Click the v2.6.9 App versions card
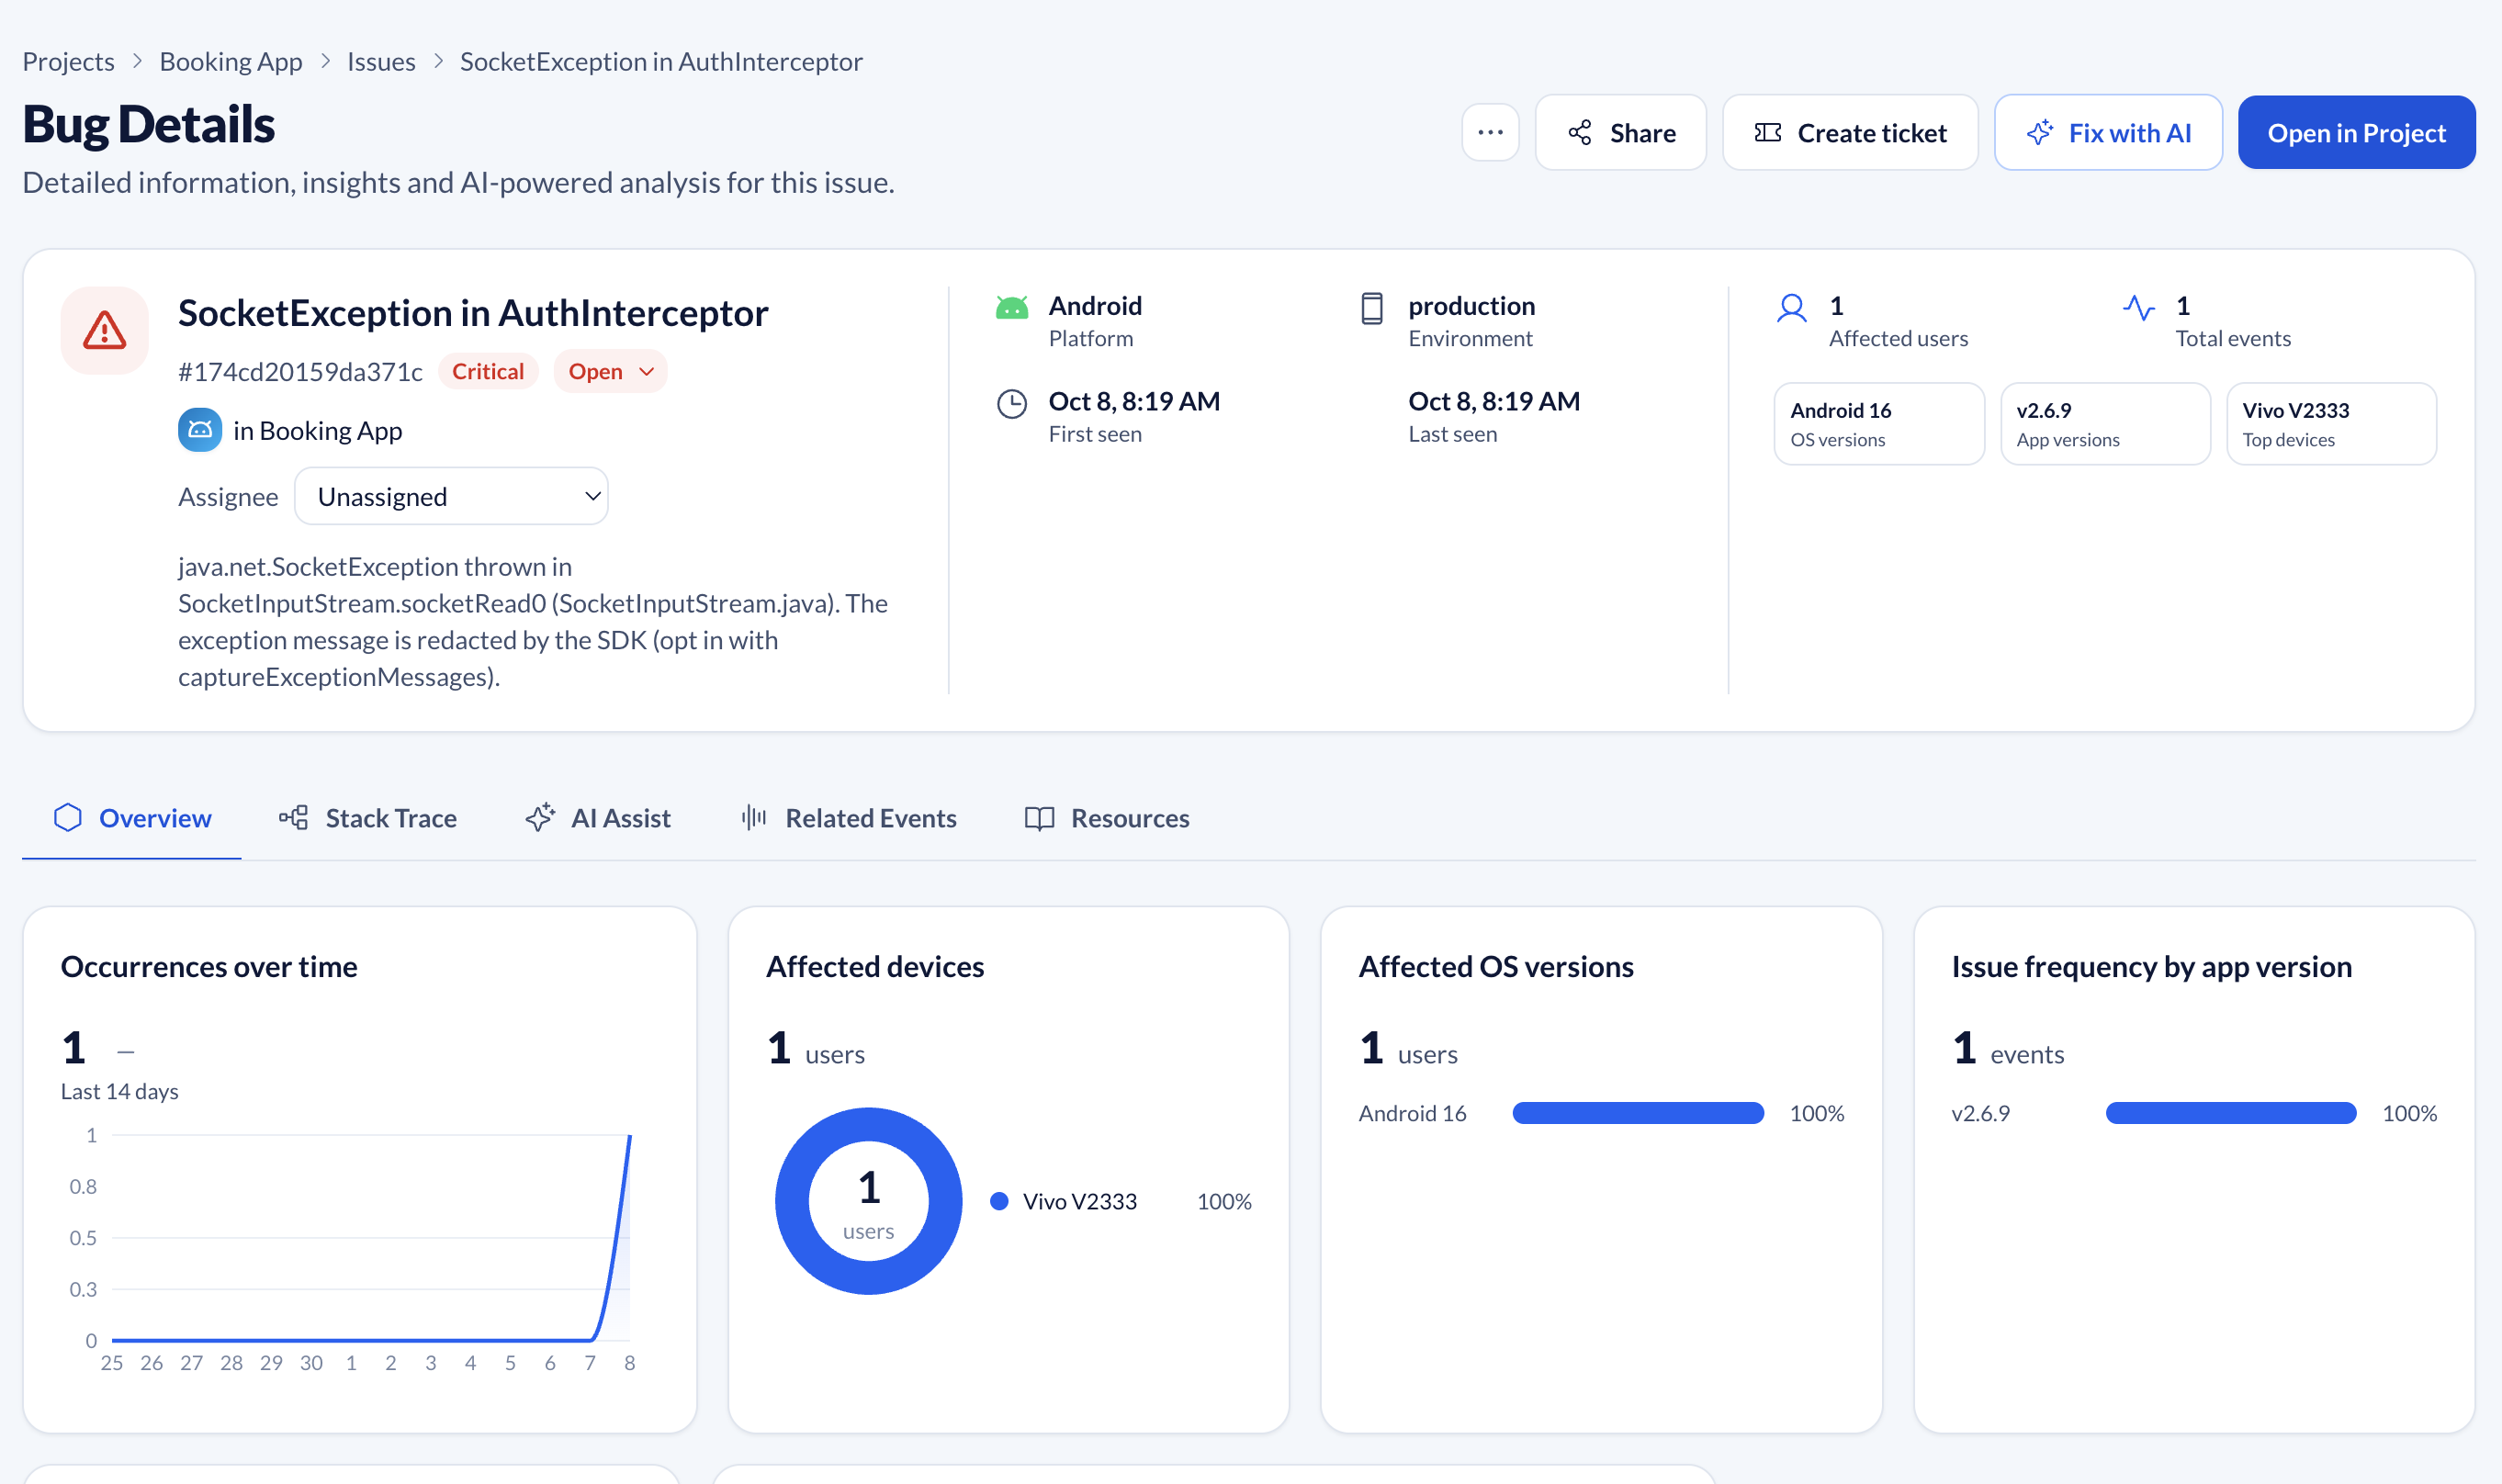Viewport: 2502px width, 1484px height. tap(2105, 424)
